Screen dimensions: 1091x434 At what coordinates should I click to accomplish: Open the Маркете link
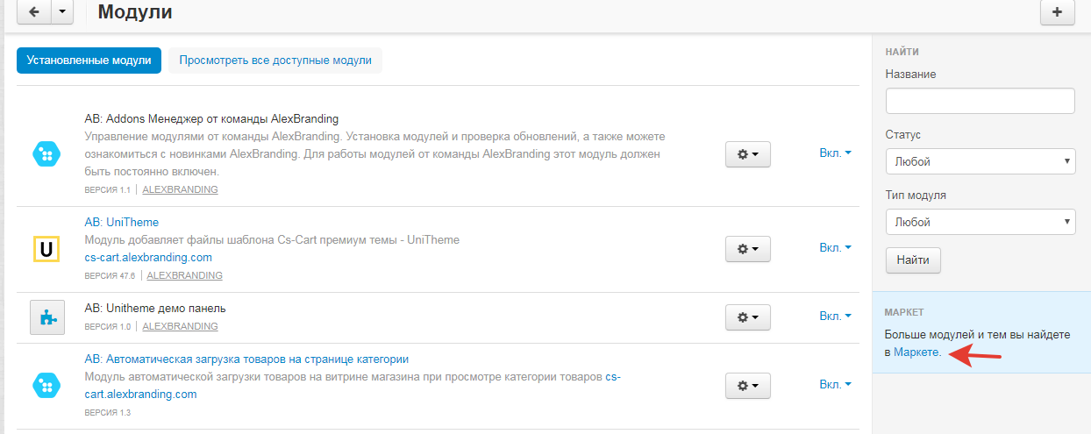click(917, 352)
